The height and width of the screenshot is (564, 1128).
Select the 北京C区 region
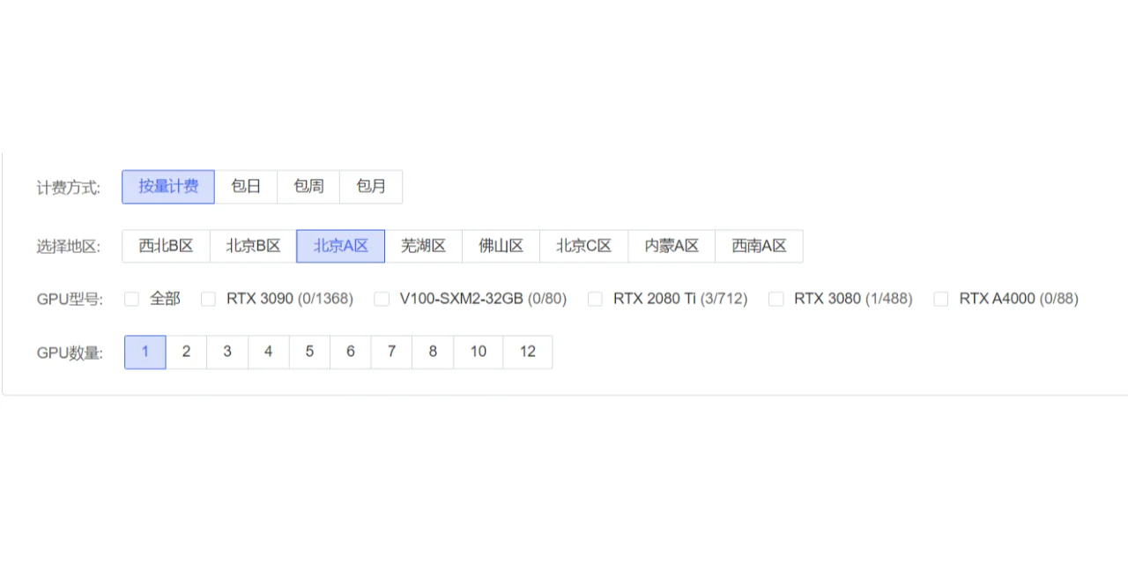tap(583, 246)
